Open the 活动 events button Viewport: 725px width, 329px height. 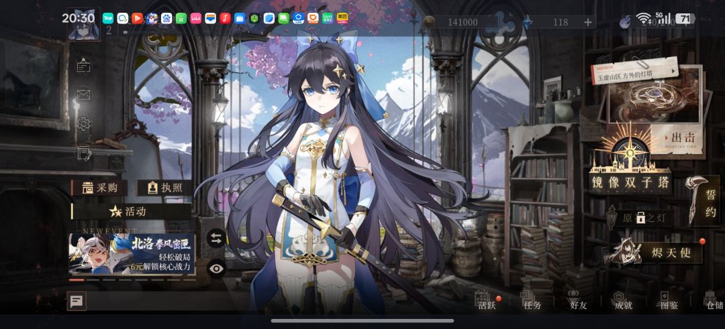tap(132, 211)
